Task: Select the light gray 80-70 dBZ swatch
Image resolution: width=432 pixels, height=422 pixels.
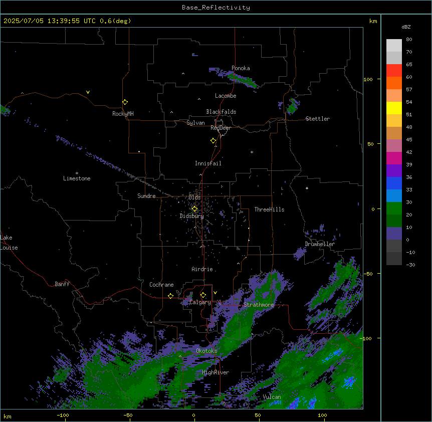Action: 394,46
